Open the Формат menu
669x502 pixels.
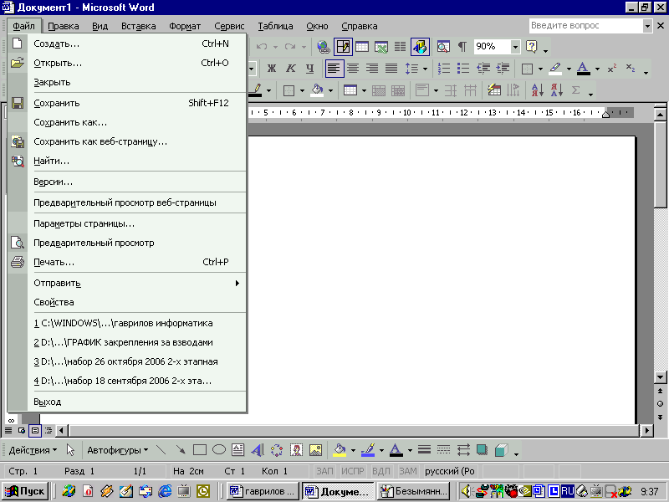(185, 26)
